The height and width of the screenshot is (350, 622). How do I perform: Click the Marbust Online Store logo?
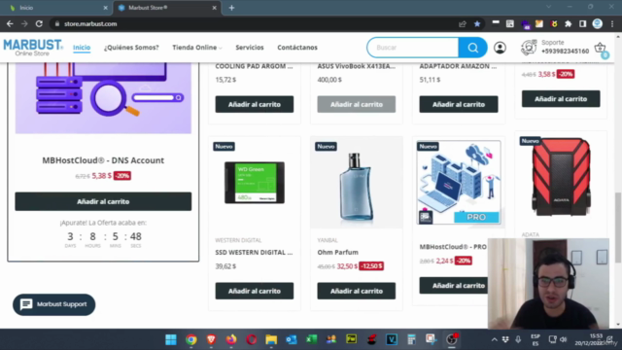[x=33, y=48]
